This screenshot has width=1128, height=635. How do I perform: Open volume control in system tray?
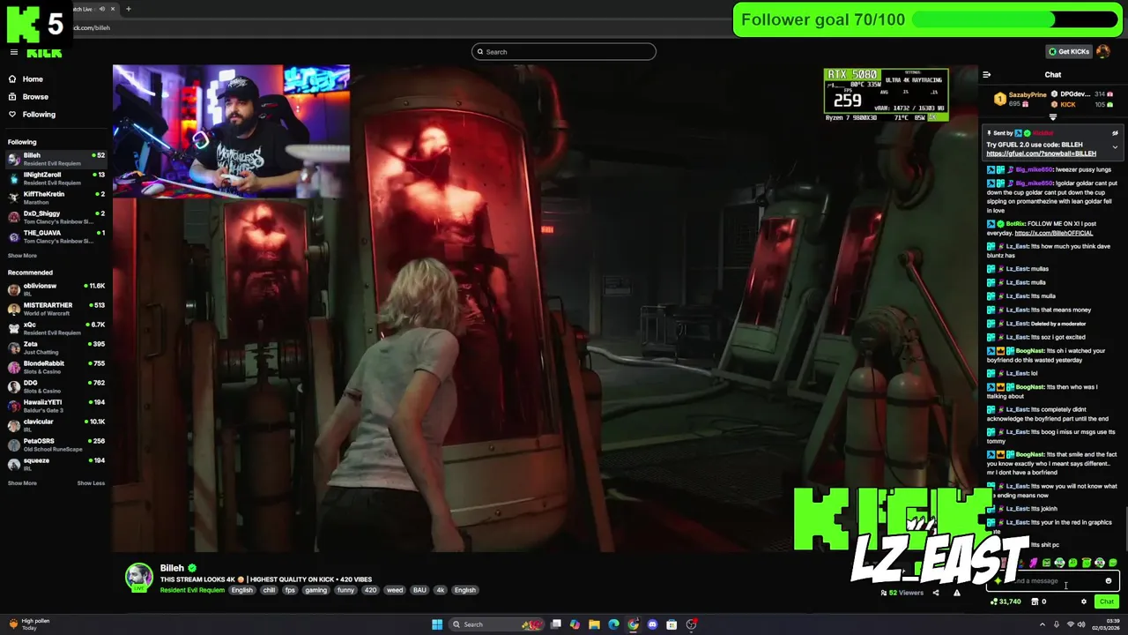(x=1080, y=624)
